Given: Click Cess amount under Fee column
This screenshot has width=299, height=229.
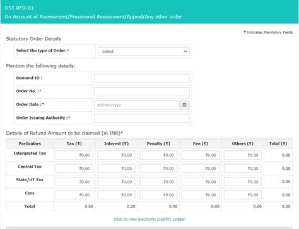Looking at the screenshot, I should tap(201, 195).
